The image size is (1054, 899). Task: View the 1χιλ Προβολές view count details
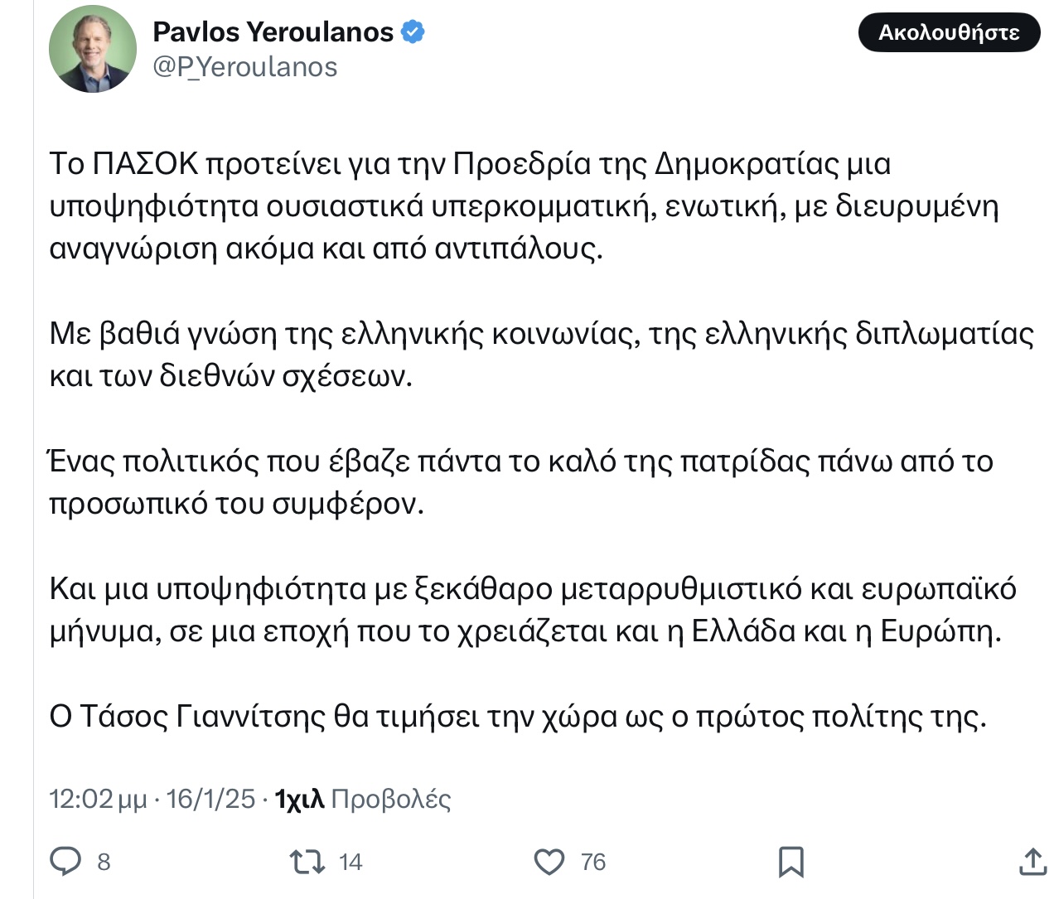tap(363, 799)
